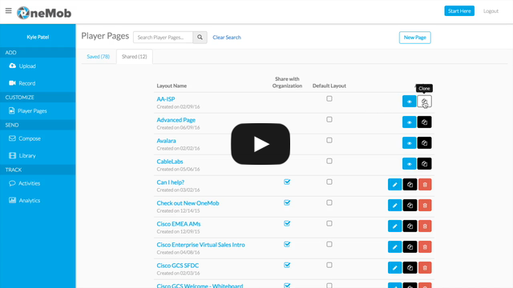Open the CableLabs layout link
513x288 pixels.
pos(170,162)
